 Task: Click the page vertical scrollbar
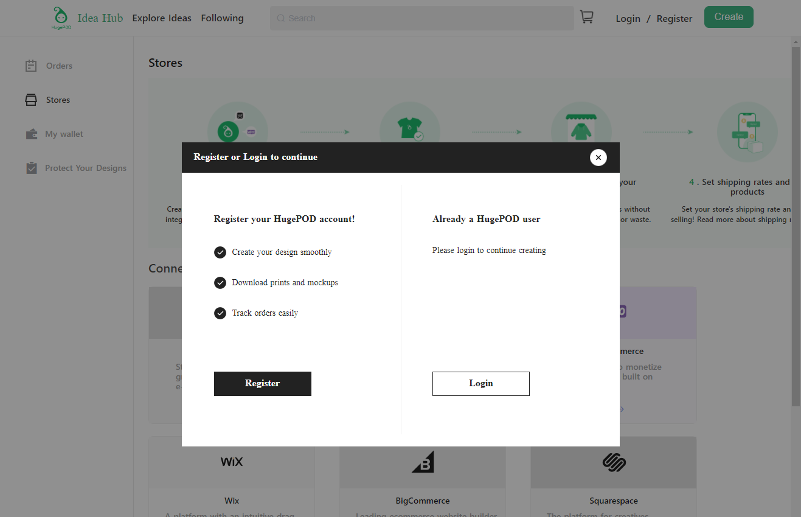796,226
